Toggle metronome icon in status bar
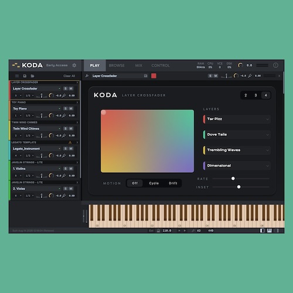293x293 pixels. 158,231
